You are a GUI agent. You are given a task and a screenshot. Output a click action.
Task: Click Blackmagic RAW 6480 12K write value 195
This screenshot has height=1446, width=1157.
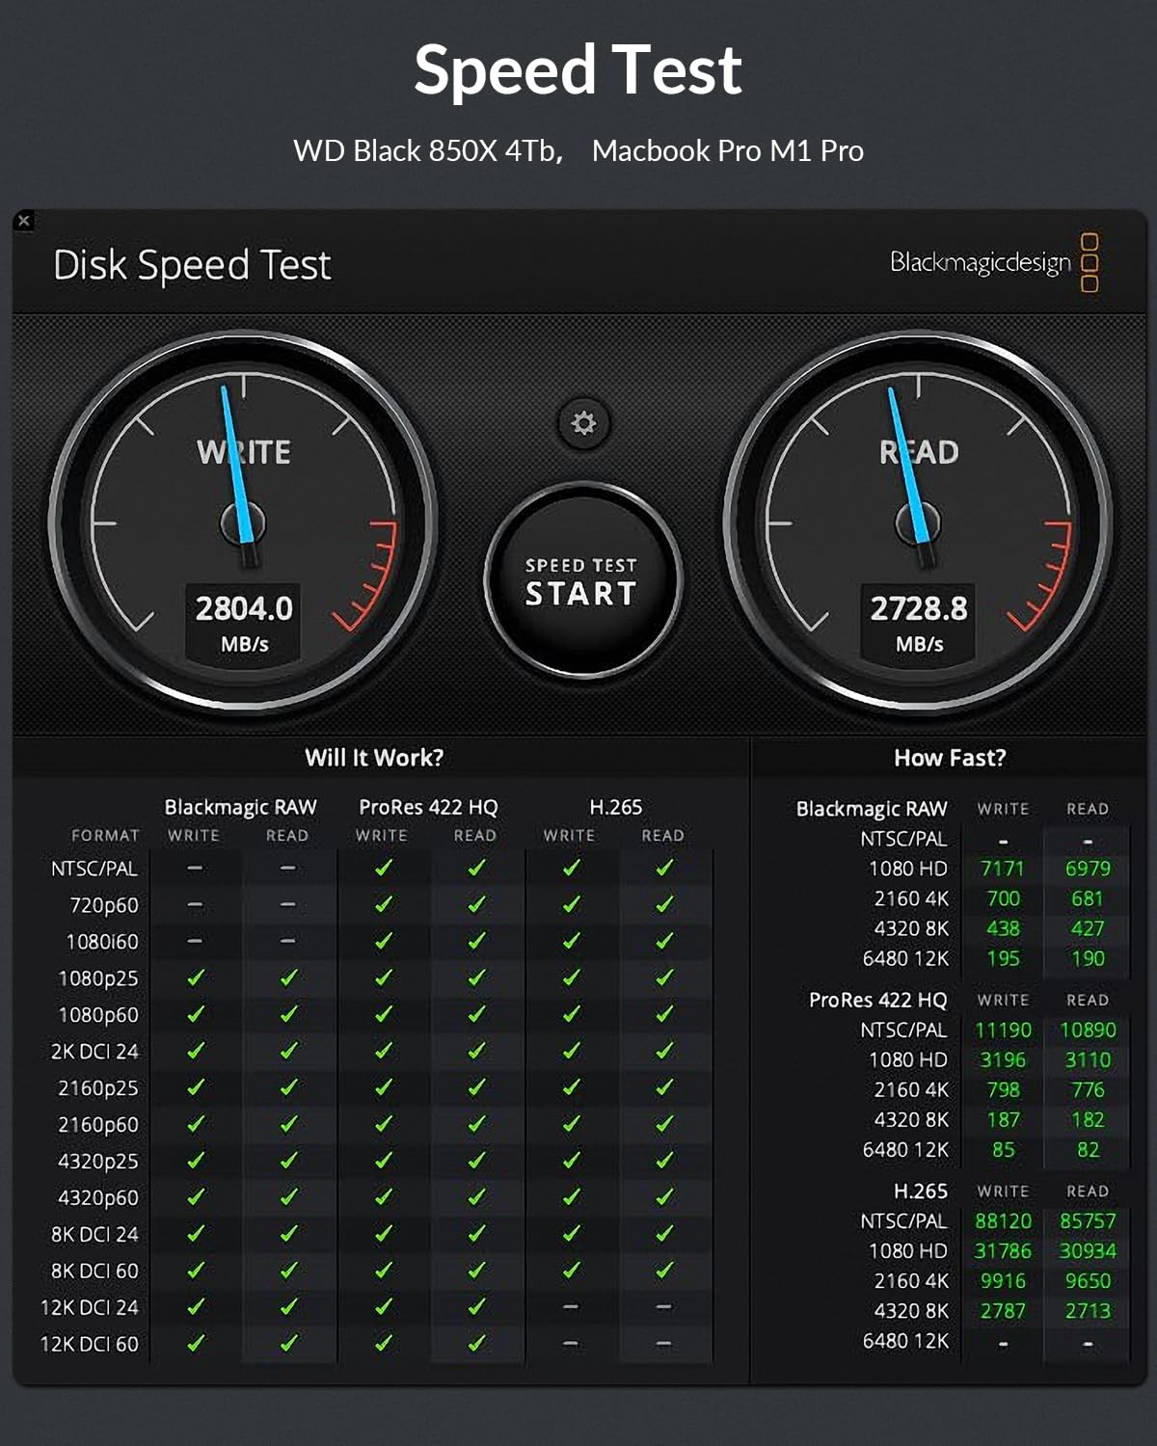(1003, 958)
